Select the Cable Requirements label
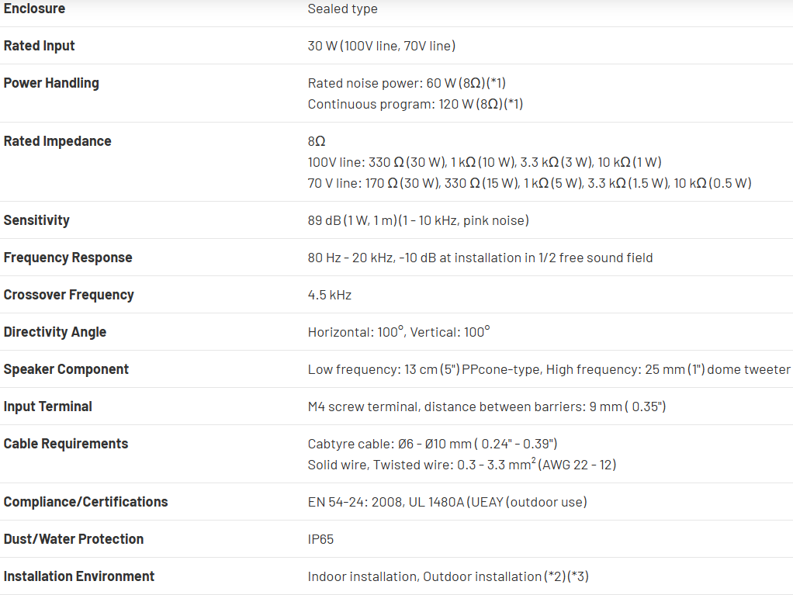This screenshot has height=595, width=793. [x=66, y=444]
